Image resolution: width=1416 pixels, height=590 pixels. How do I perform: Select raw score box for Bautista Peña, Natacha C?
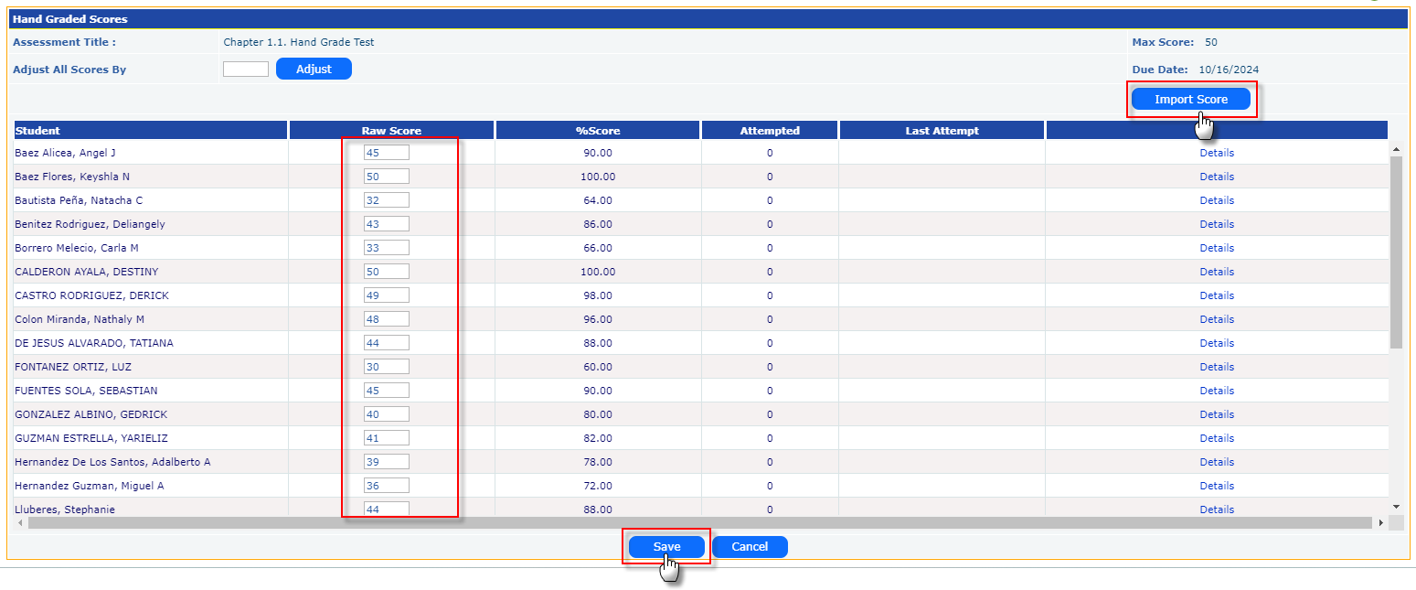[x=386, y=200]
